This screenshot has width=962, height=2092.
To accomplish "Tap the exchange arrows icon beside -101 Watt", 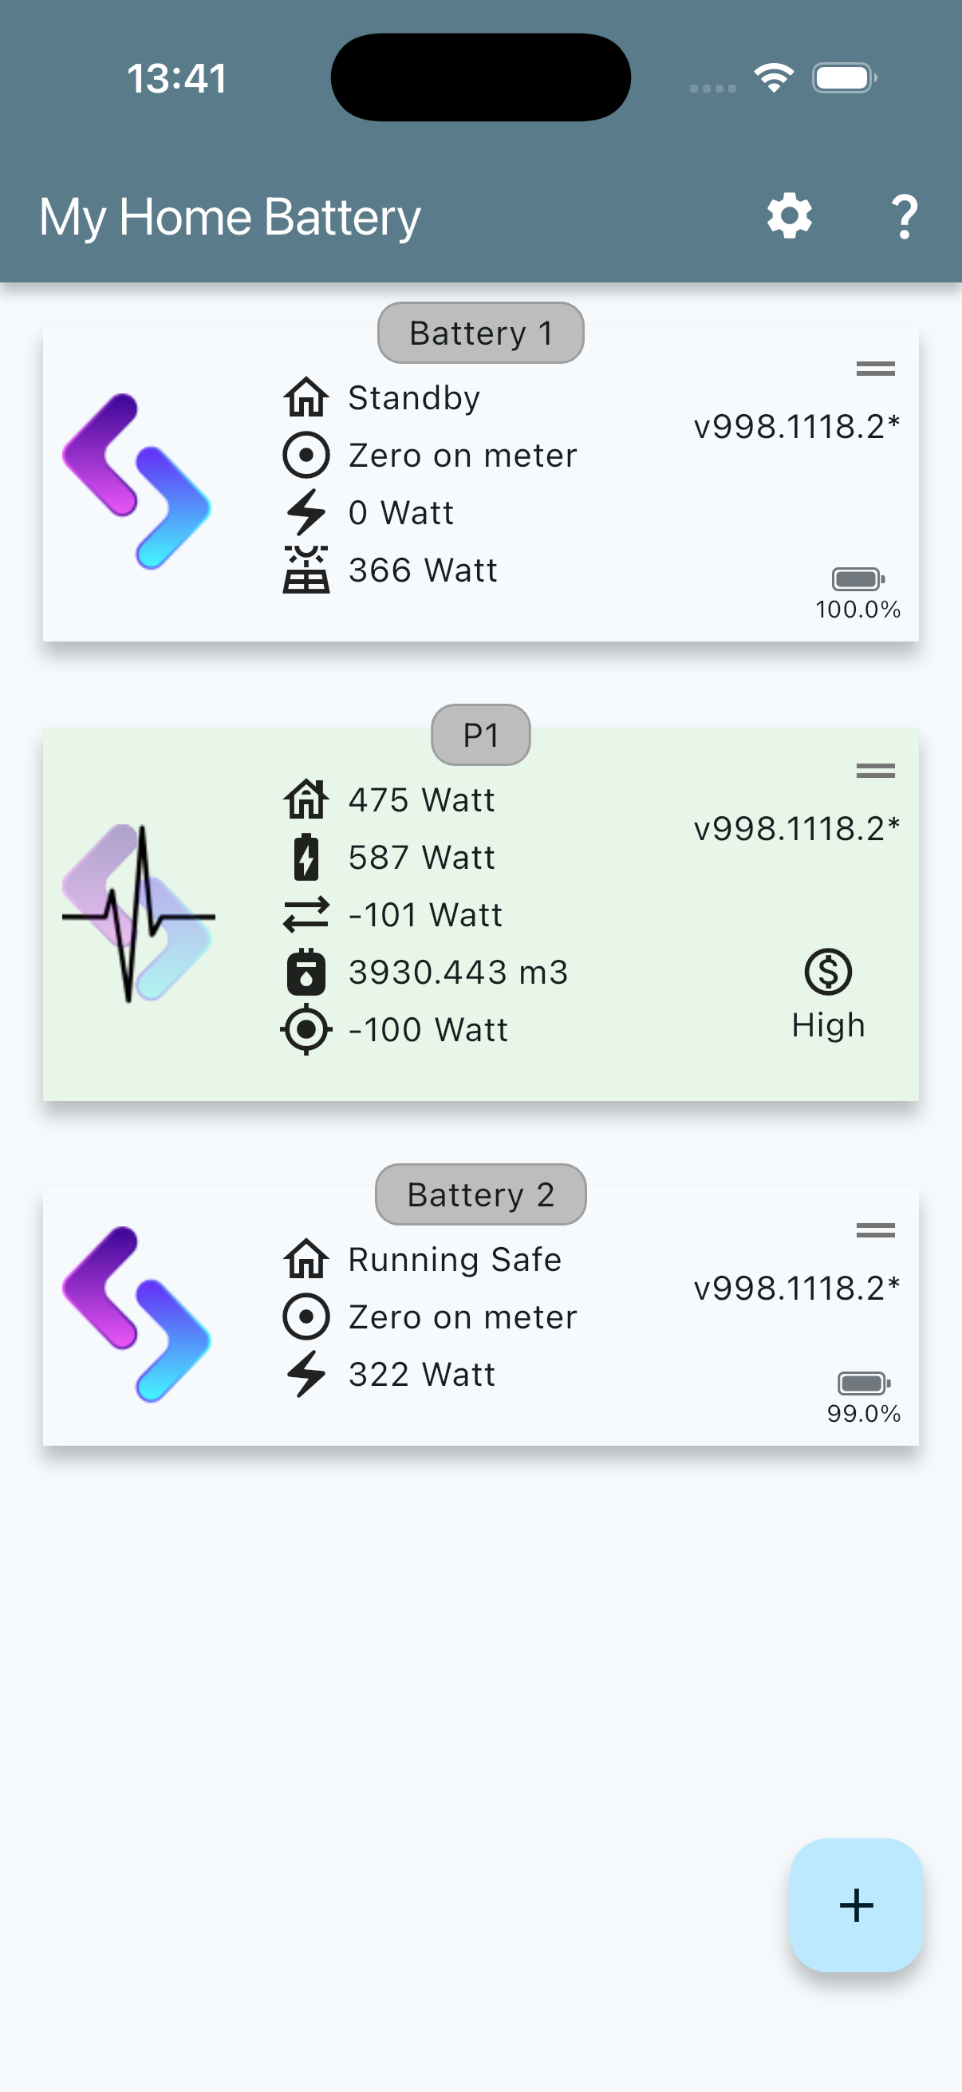I will [306, 914].
